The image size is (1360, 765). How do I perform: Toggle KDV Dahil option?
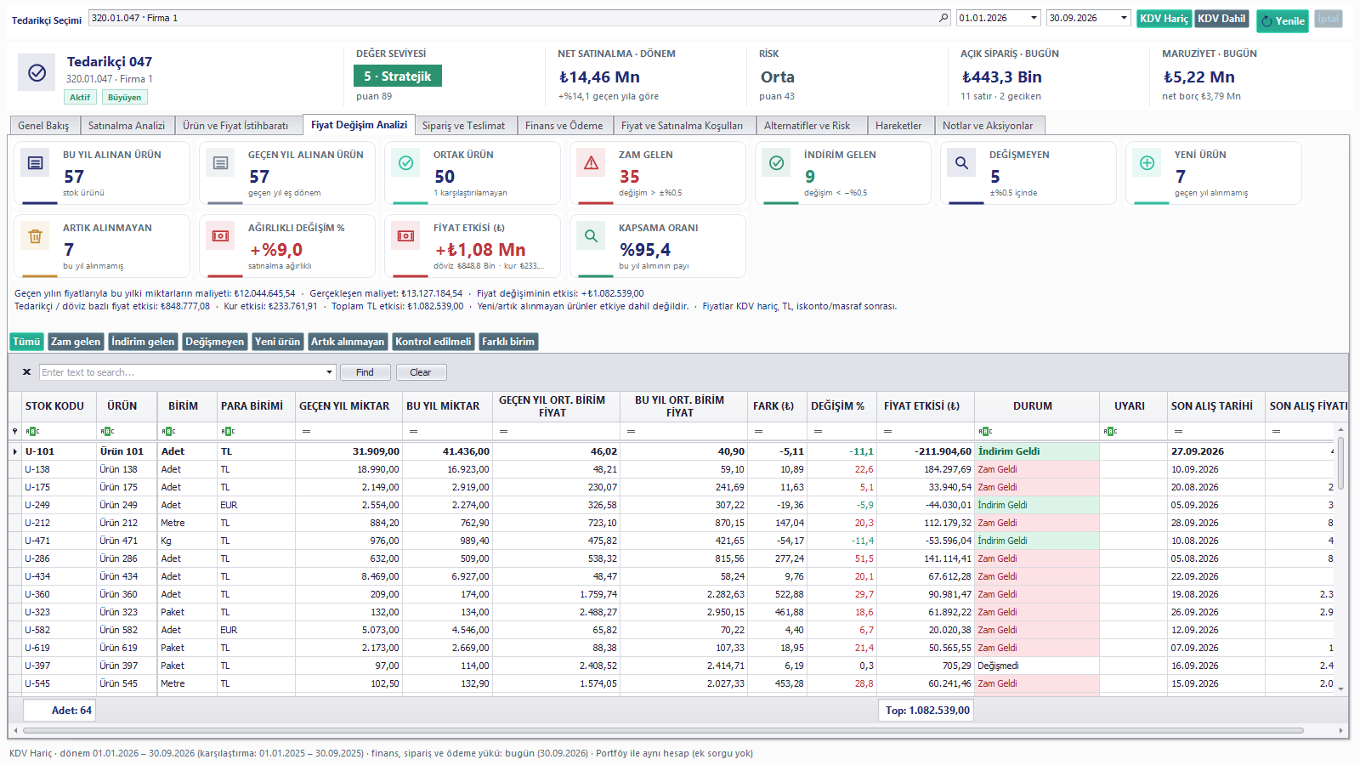point(1221,19)
